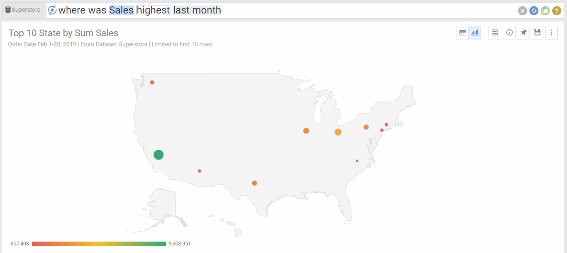
Task: Click the 'last month' phrase in query
Action: [x=197, y=10]
